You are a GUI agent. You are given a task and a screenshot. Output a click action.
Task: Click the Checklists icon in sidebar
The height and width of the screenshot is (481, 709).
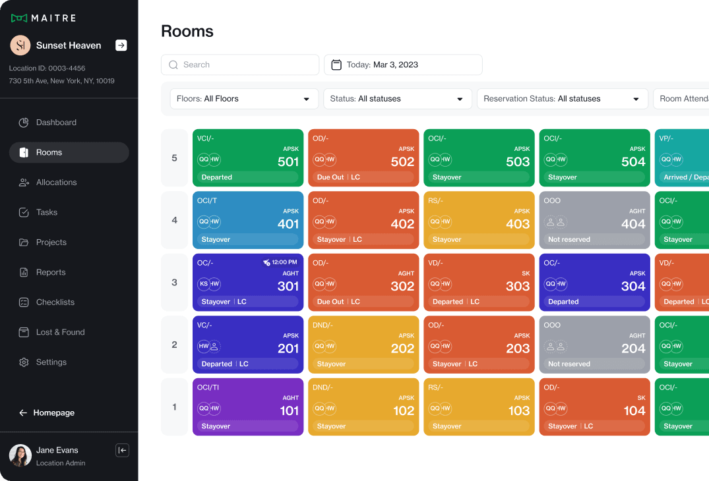pos(24,302)
